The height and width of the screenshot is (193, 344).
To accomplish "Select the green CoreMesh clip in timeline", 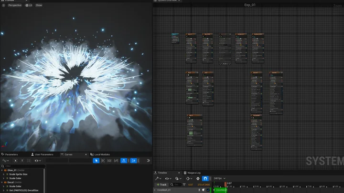I will pos(220,190).
